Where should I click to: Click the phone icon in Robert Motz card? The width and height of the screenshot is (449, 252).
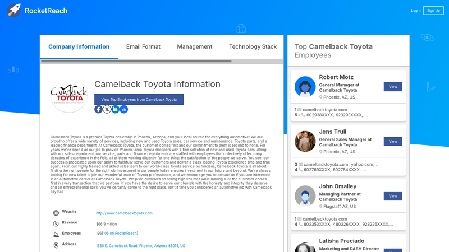point(303,115)
